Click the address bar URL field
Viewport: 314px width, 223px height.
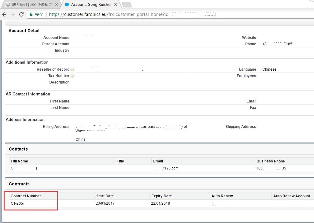[138, 14]
